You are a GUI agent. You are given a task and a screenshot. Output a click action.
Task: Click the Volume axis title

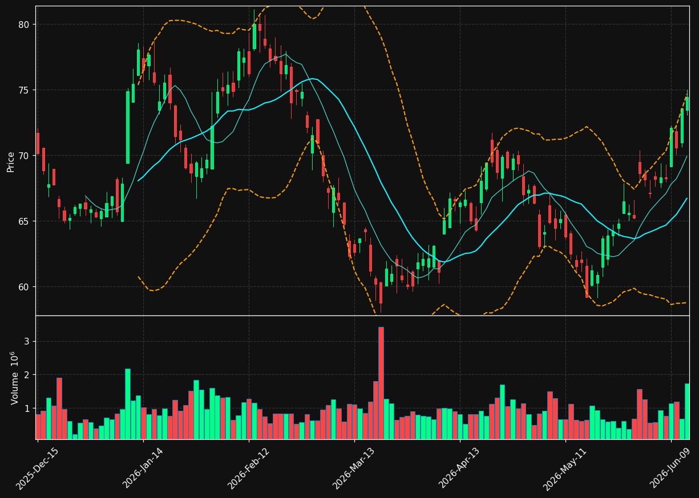coord(14,378)
